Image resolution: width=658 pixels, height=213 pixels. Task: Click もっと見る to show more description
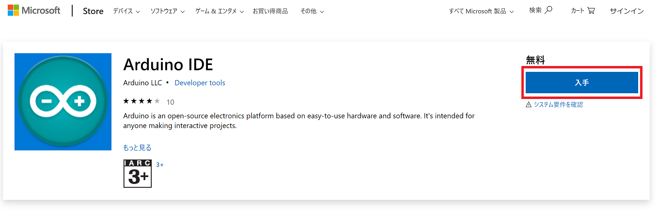pyautogui.click(x=137, y=147)
